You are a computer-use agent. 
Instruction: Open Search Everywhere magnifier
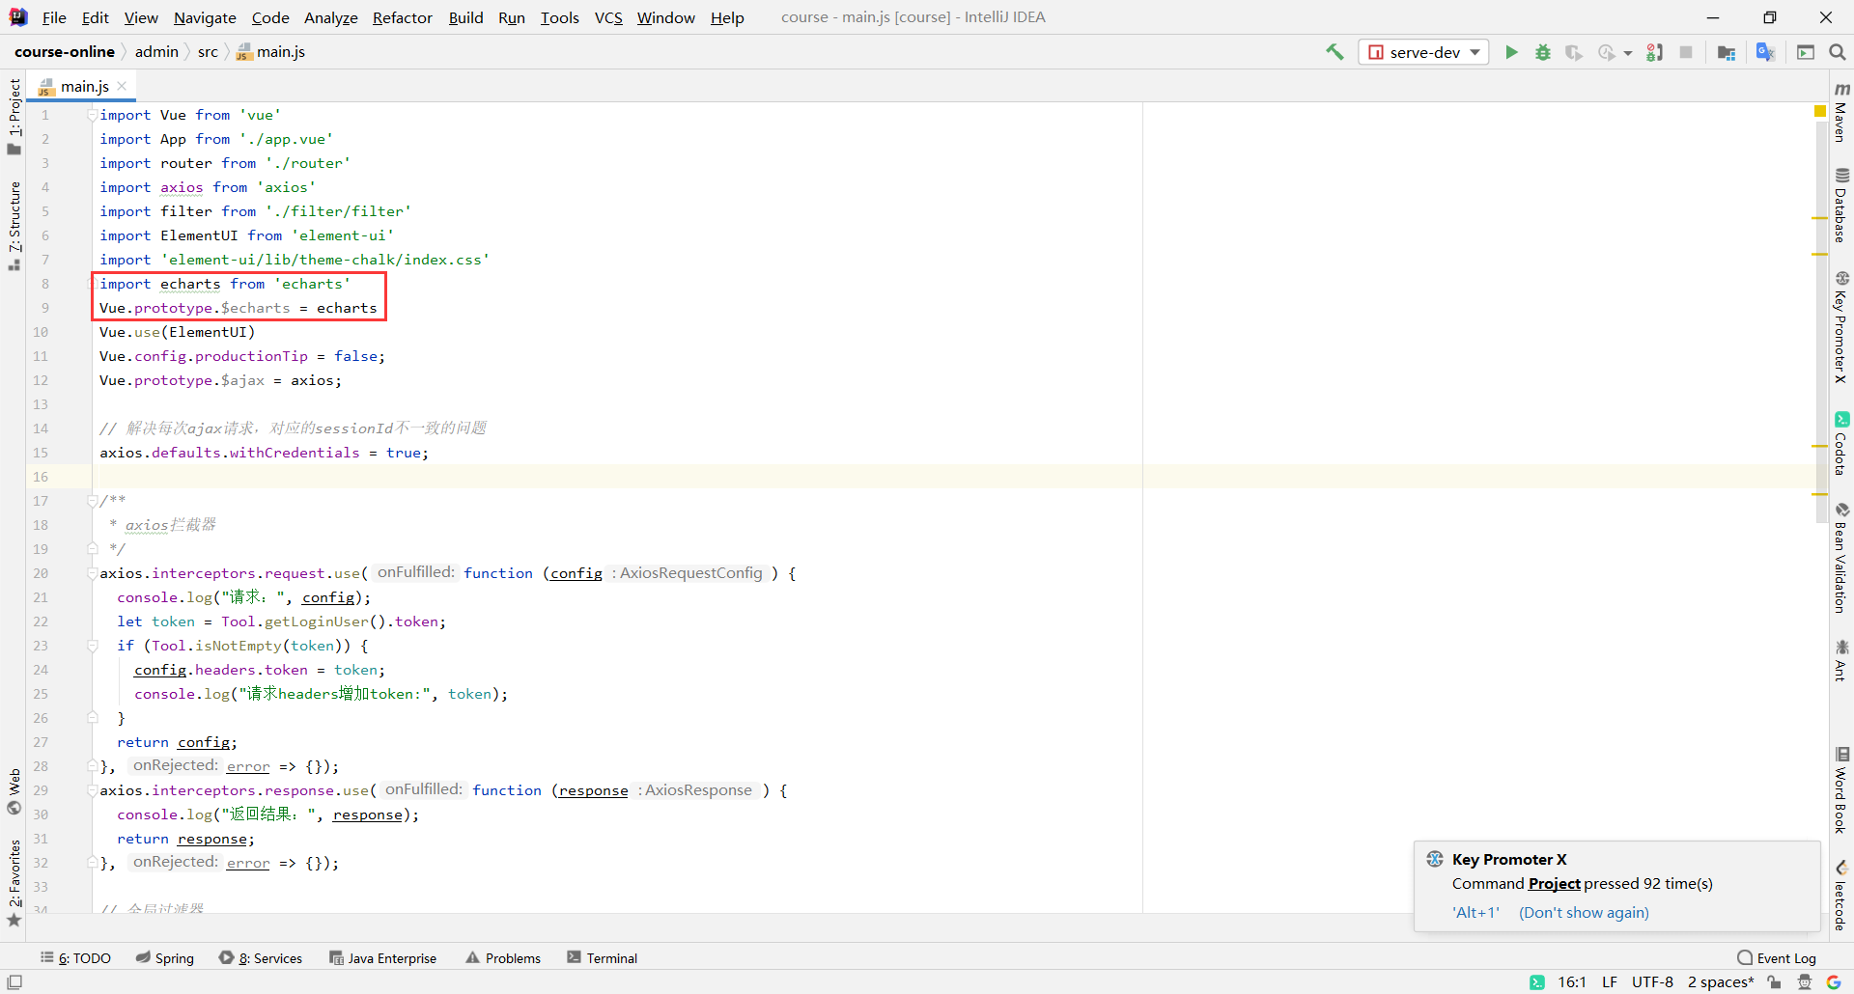tap(1839, 52)
